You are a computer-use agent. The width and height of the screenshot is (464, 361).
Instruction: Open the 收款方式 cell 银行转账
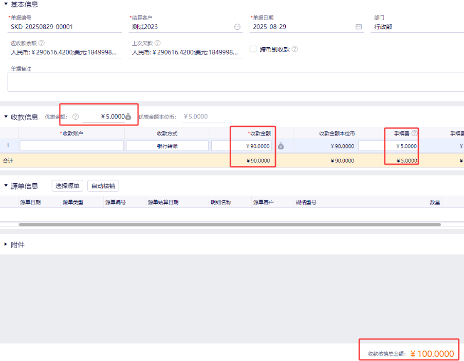[x=167, y=146]
